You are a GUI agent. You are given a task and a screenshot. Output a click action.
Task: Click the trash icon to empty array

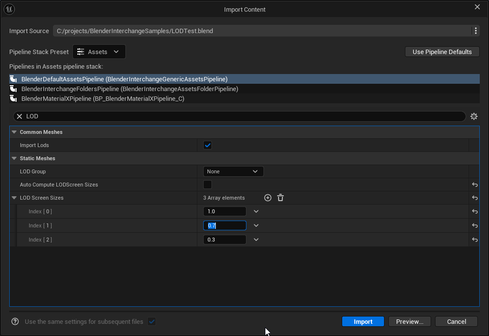pos(280,198)
